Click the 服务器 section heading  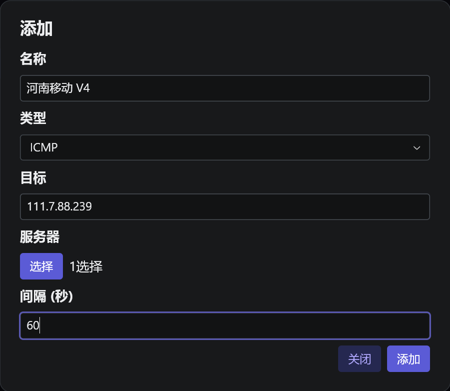point(39,237)
